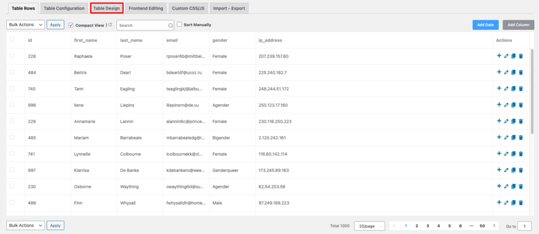Click the Add Data button
Viewport: 539px width, 234px height.
tap(485, 25)
